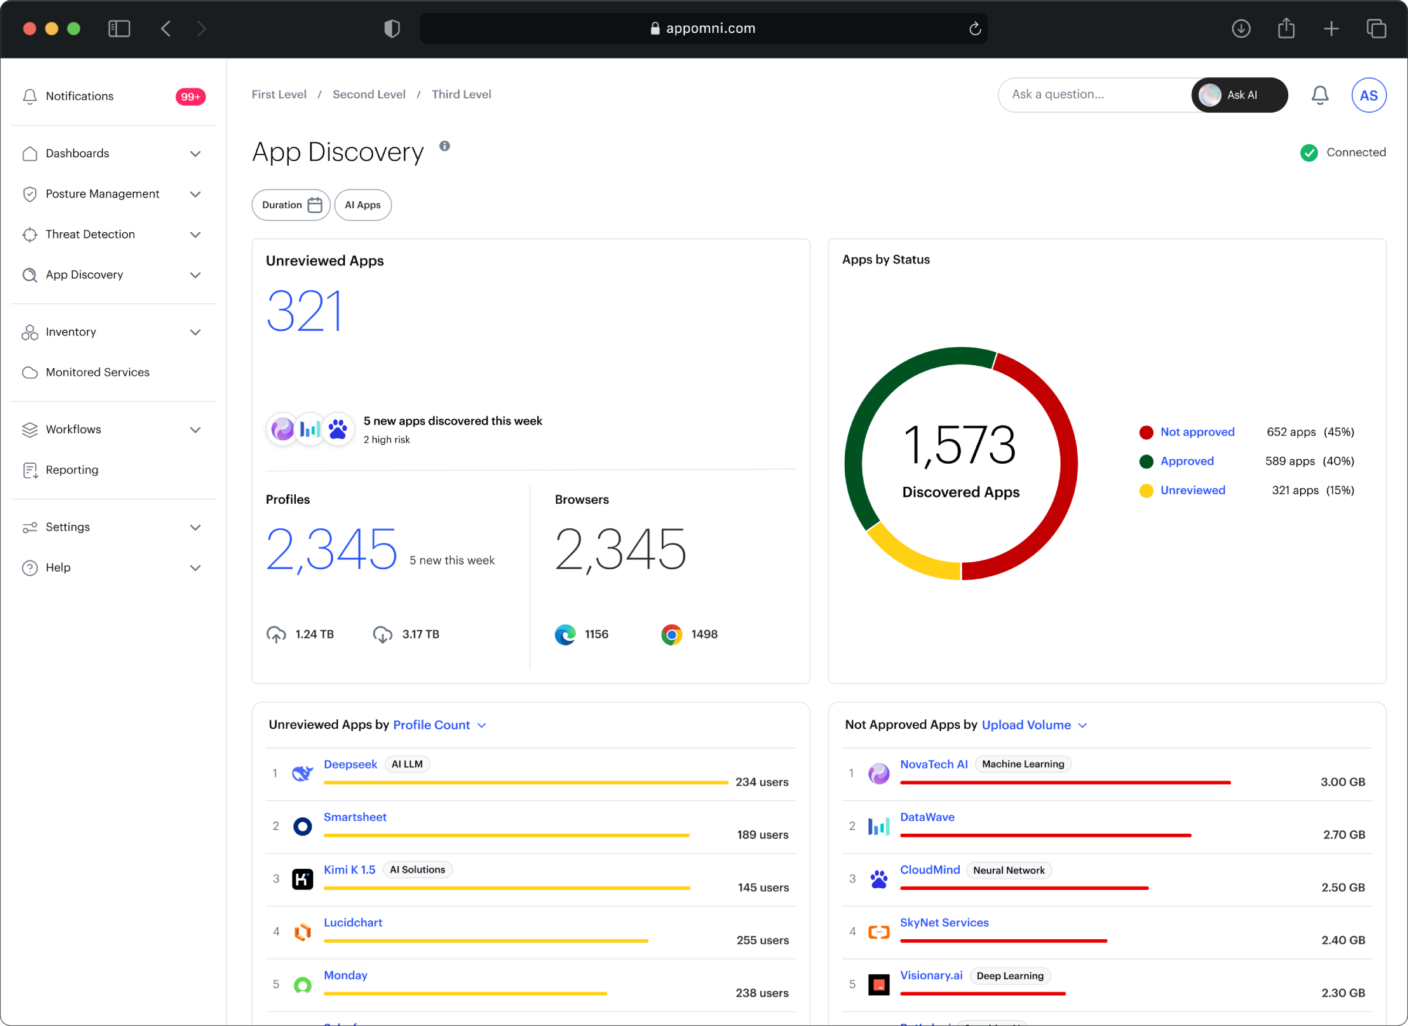Open Monitored Services in sidebar

[97, 372]
